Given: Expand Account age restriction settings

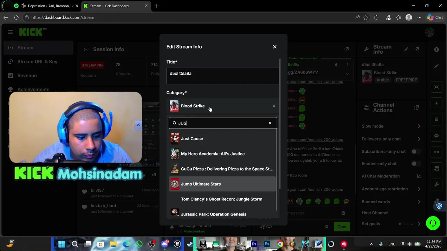Looking at the screenshot, I should click(x=391, y=189).
